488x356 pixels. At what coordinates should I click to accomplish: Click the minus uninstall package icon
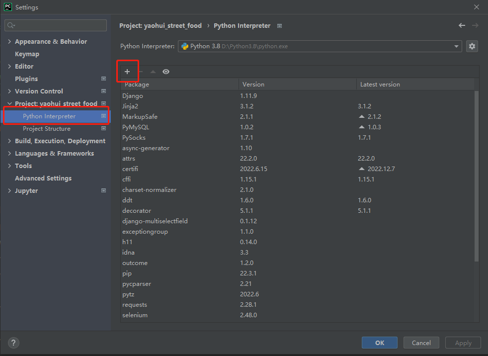click(141, 72)
